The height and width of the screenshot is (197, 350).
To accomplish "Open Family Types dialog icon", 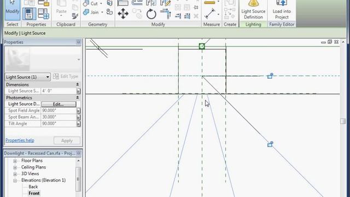I will (x=43, y=14).
